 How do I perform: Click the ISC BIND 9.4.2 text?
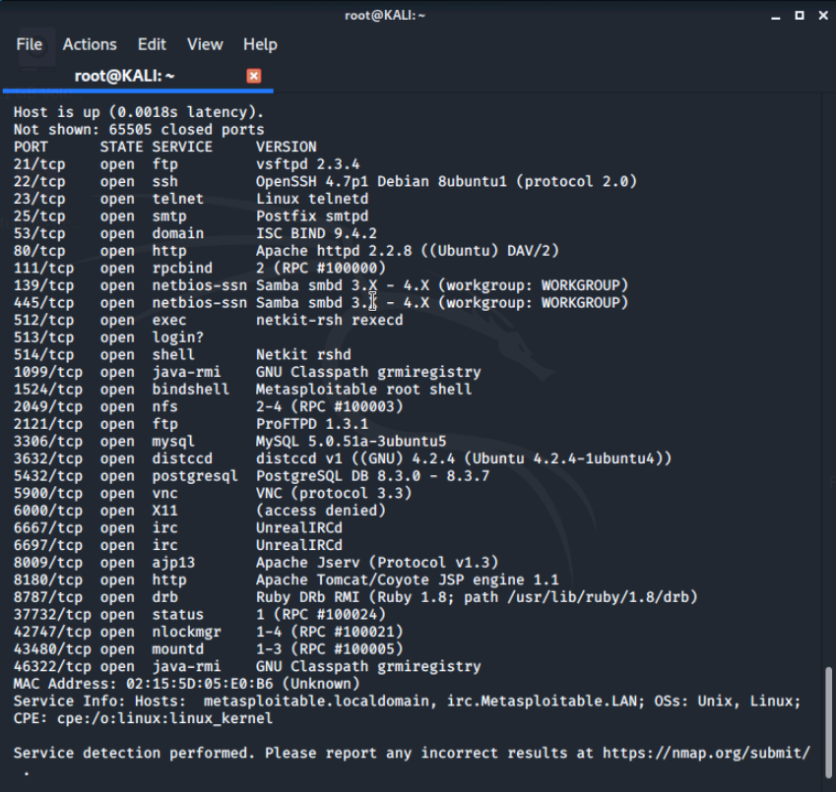coord(316,234)
